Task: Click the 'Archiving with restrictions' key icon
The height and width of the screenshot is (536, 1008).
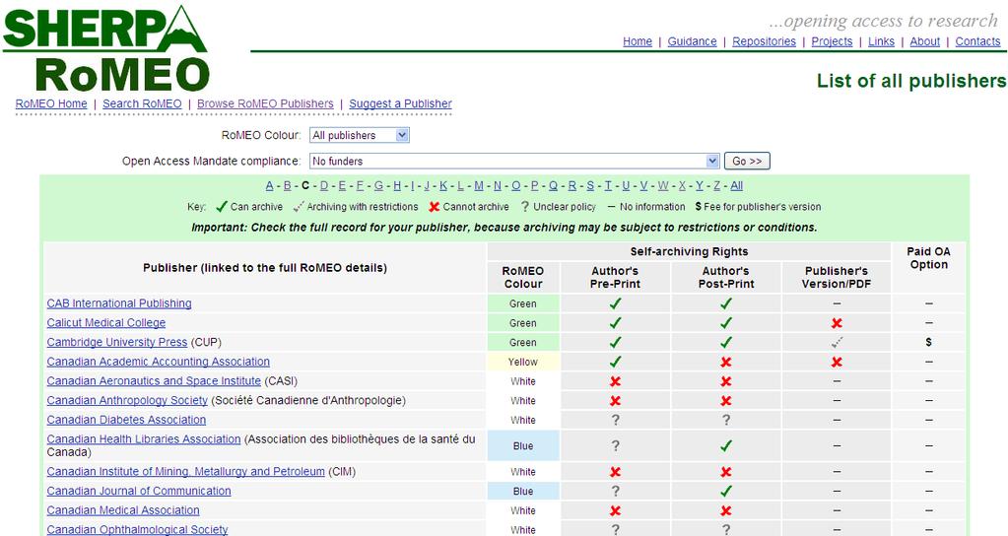Action: point(299,206)
